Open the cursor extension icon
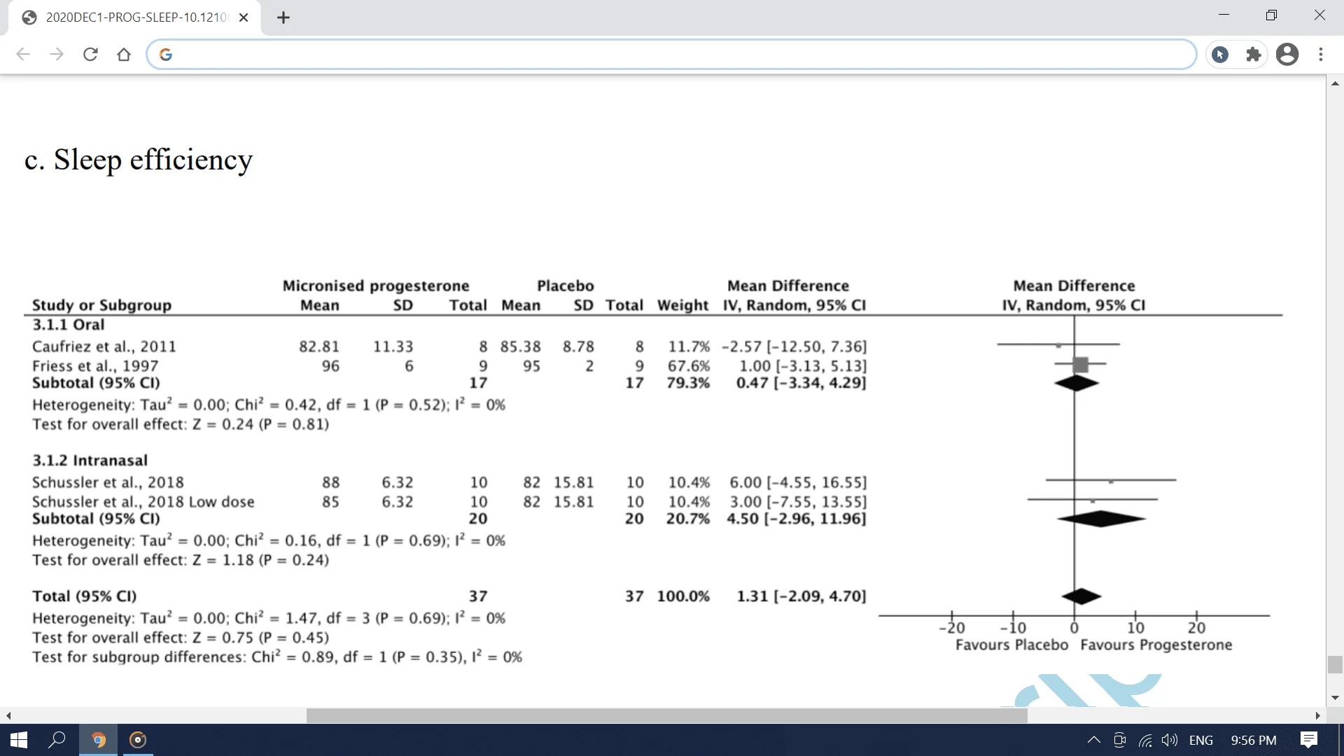This screenshot has height=756, width=1344. click(1220, 55)
